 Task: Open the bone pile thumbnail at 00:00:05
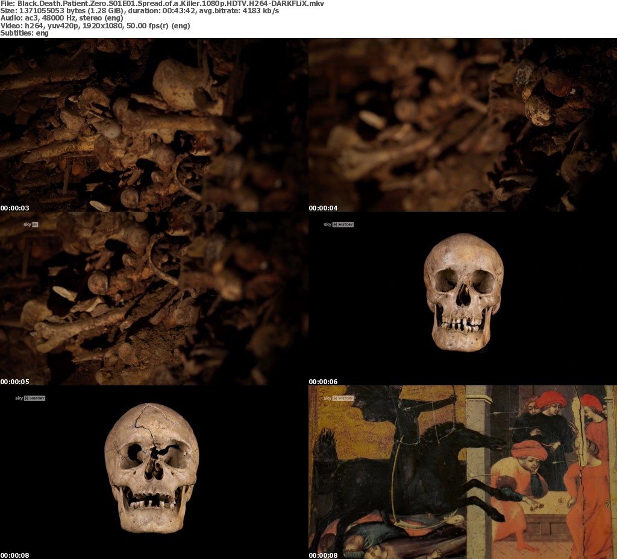154,298
